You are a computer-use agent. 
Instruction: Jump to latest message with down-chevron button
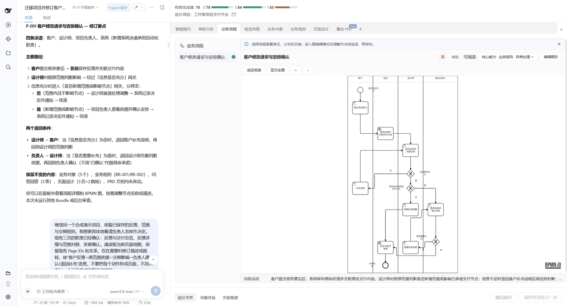coord(153,259)
